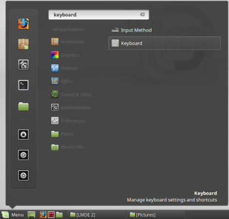Viewport: 229px width, 219px height.
Task: Launch Firefox from the panel launcher
Action: pos(43,215)
